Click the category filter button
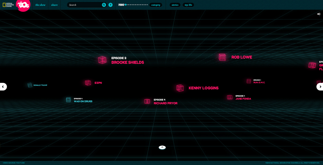The width and height of the screenshot is (323, 165). pyautogui.click(x=156, y=5)
